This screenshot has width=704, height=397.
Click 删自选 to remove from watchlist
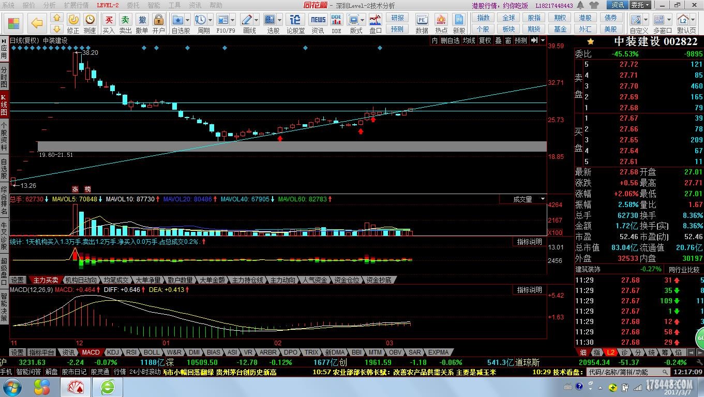pyautogui.click(x=450, y=40)
